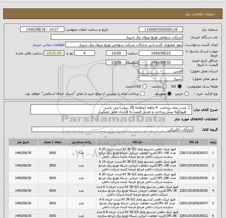Select the کالا/خدمت radio button
This screenshot has width=226, height=218.
tap(145, 86)
